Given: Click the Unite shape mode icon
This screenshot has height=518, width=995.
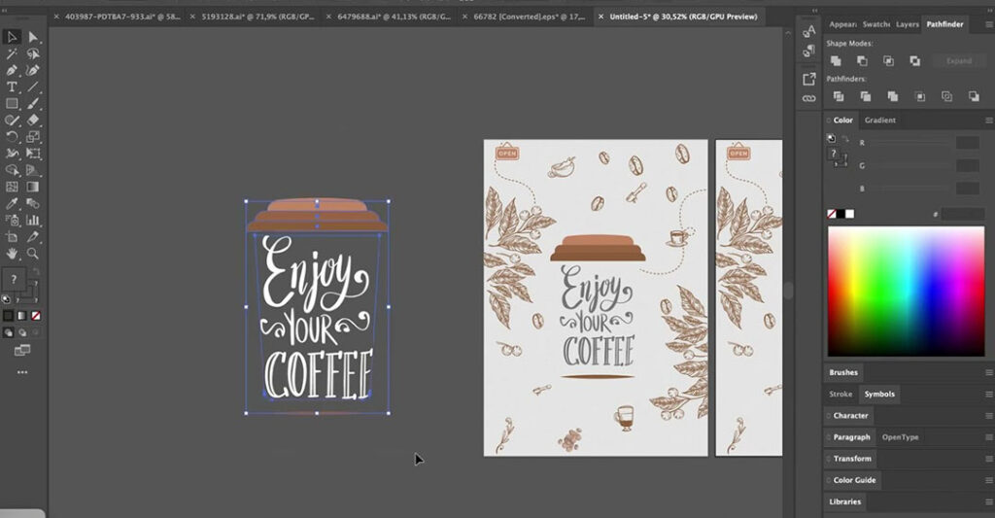Looking at the screenshot, I should click(836, 61).
